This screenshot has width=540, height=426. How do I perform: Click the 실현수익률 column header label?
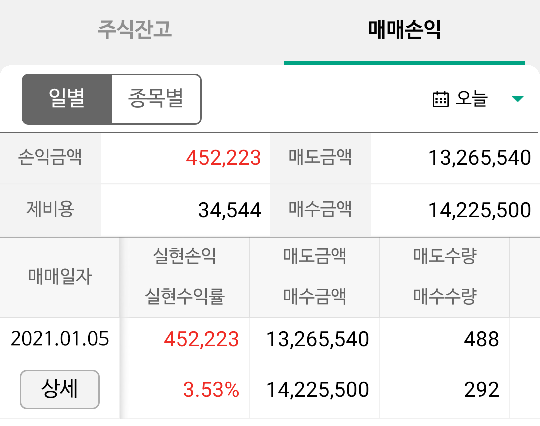tap(184, 297)
